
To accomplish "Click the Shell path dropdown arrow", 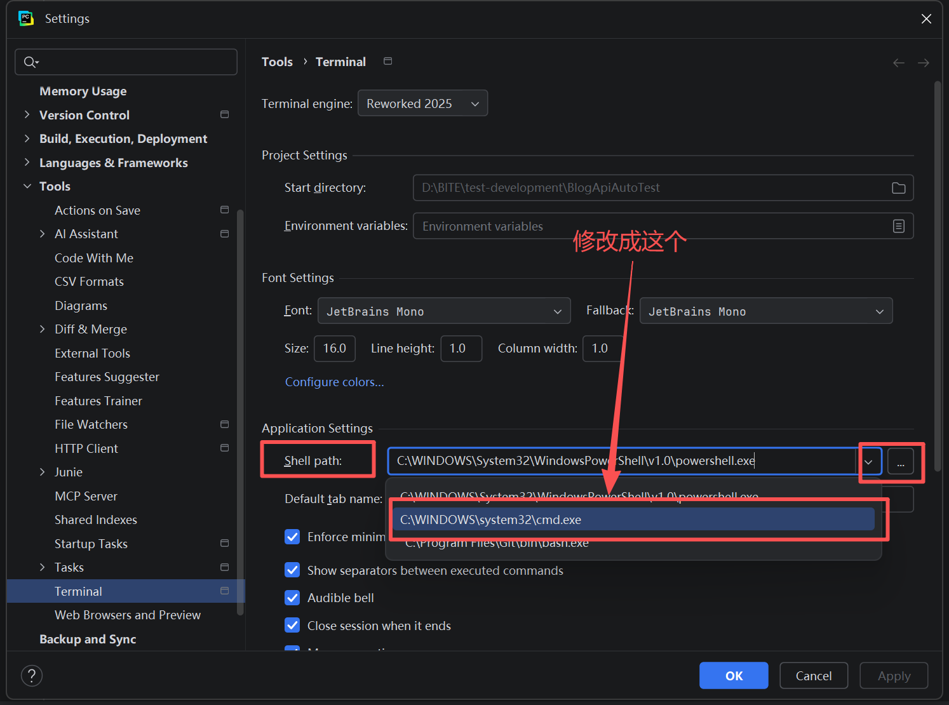I will (x=868, y=462).
